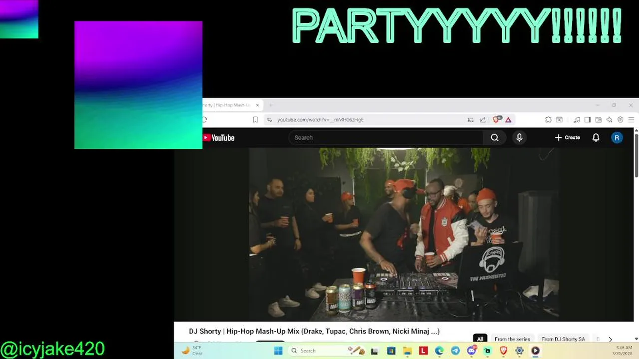
Task: Open the account avatar labeled R
Action: 617,138
